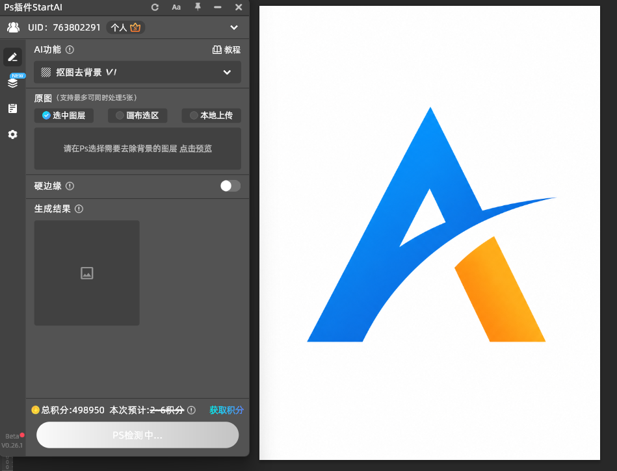Viewport: 617px width, 471px height.
Task: Select the 本地上传 radio option
Action: (x=211, y=115)
